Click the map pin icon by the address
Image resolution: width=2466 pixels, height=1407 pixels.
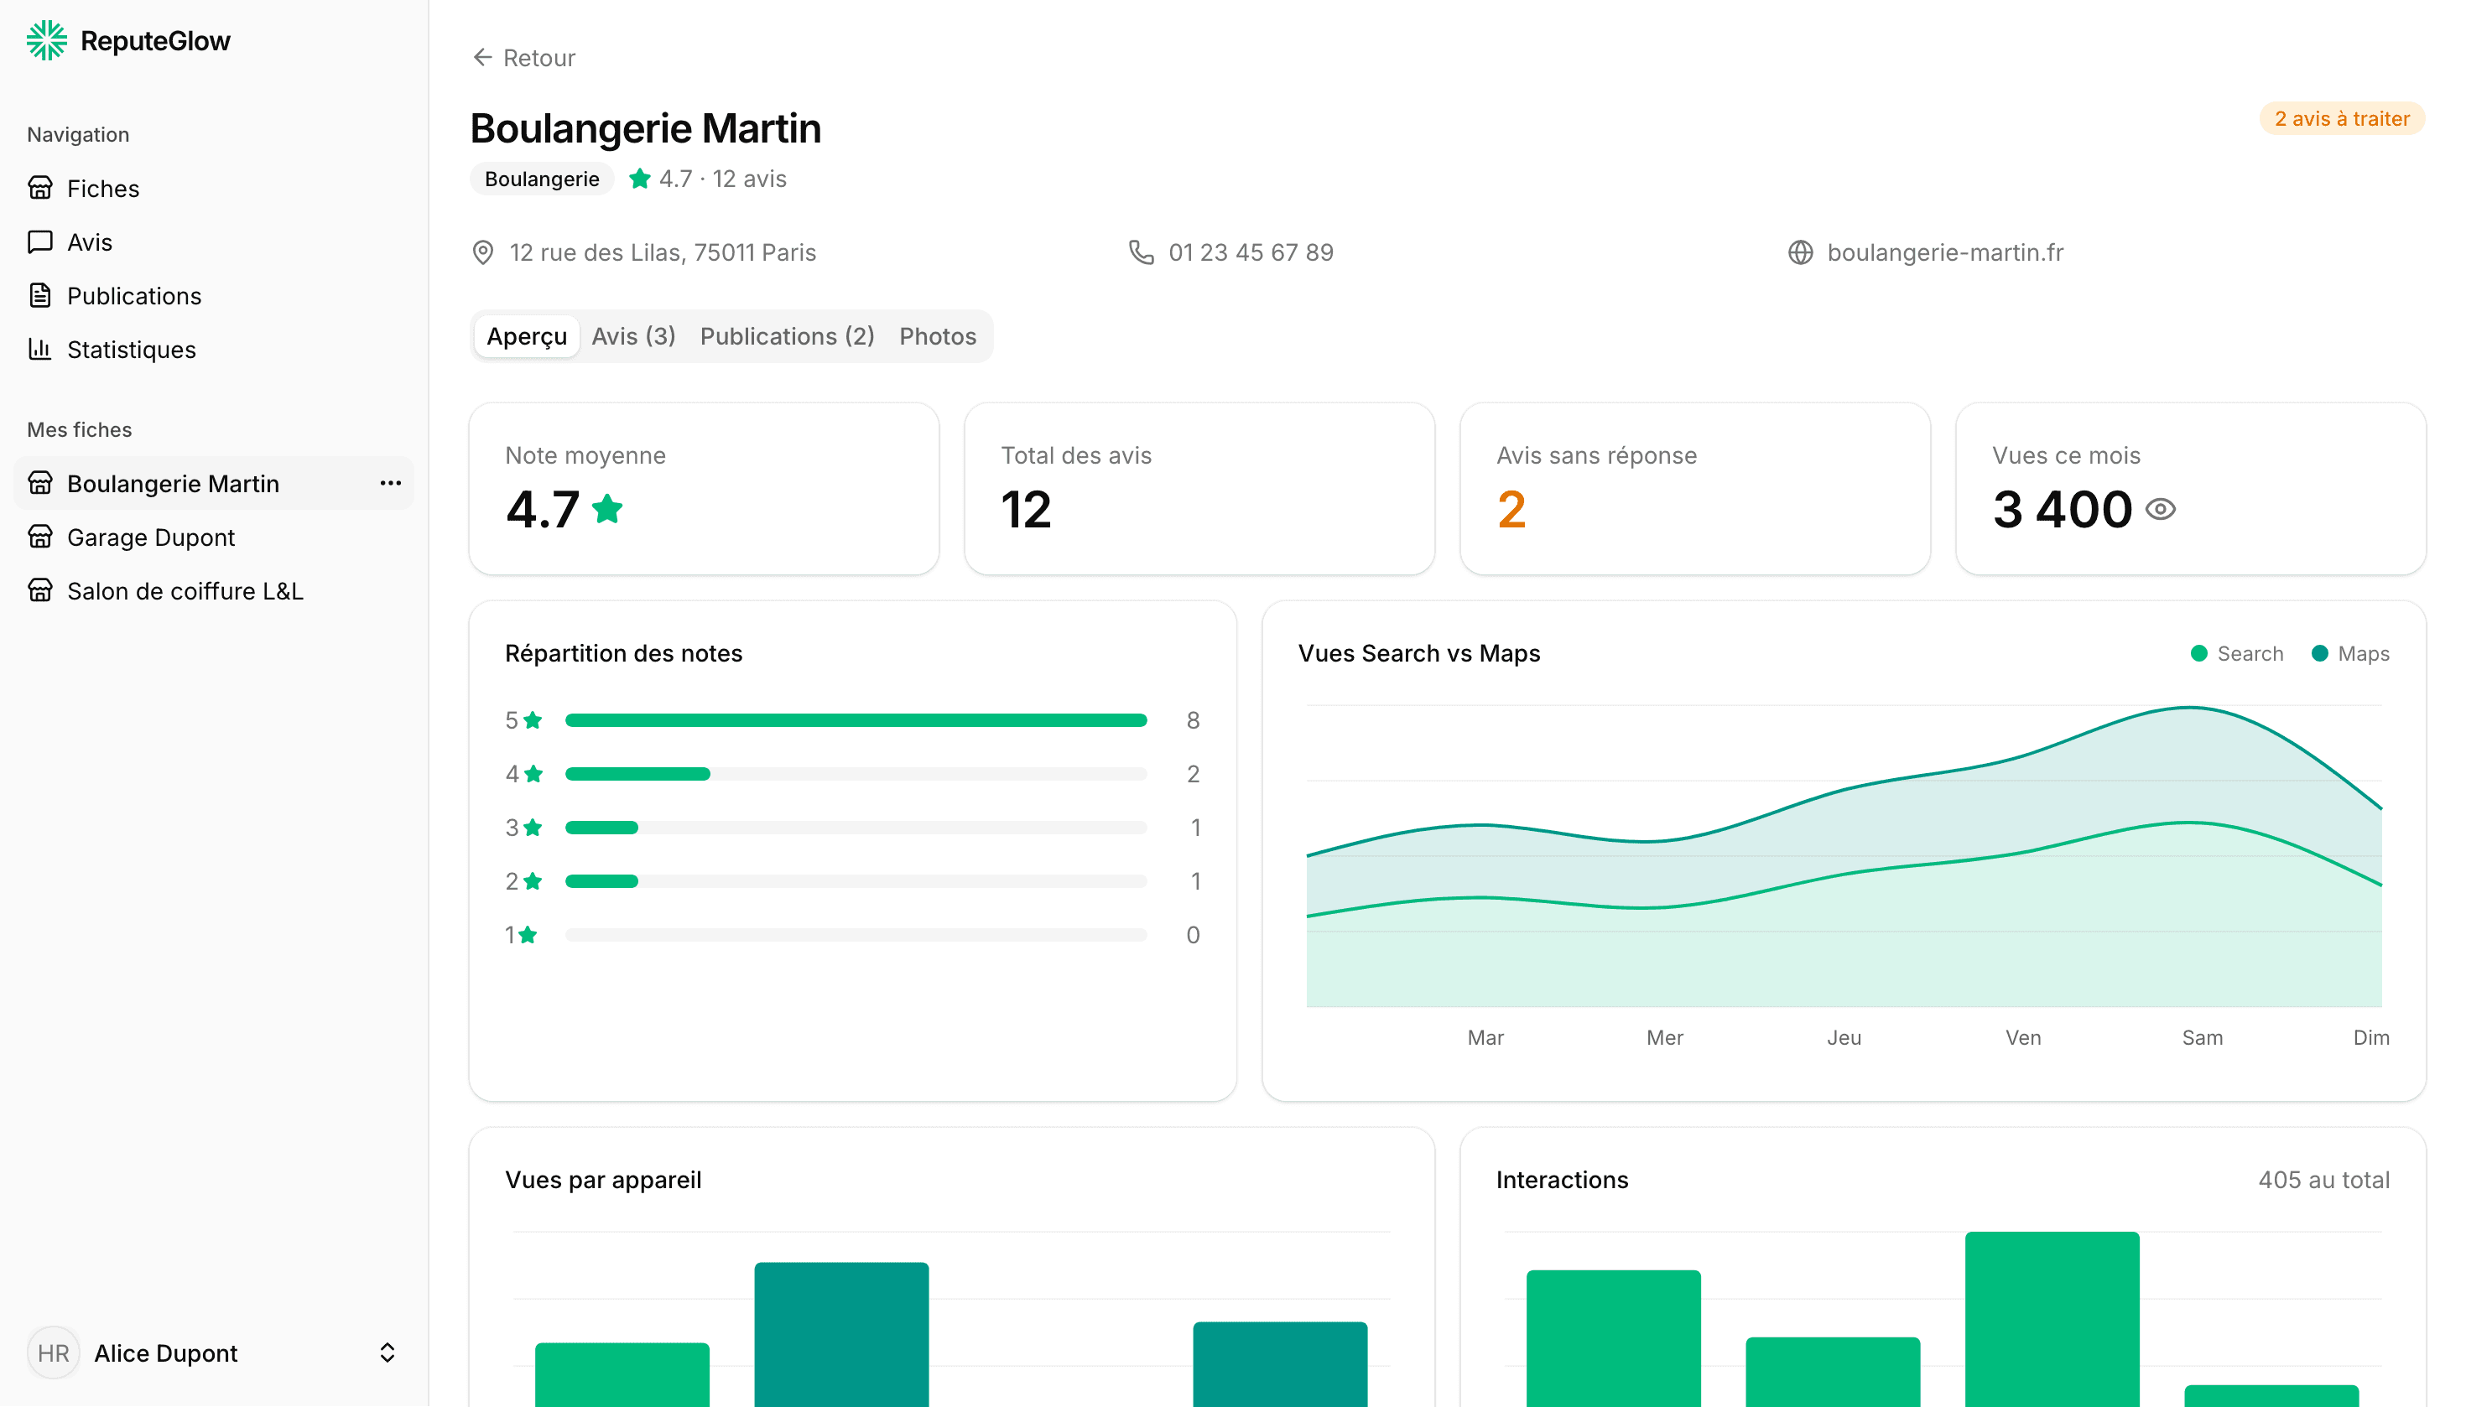click(482, 252)
